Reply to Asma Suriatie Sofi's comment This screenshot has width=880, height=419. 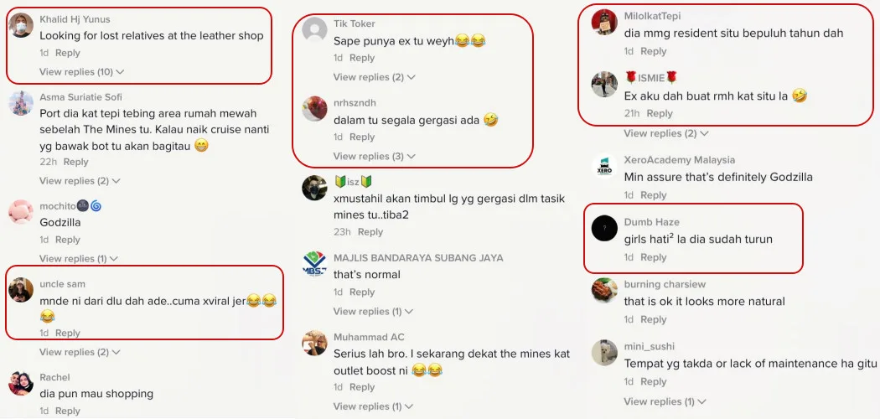[75, 162]
